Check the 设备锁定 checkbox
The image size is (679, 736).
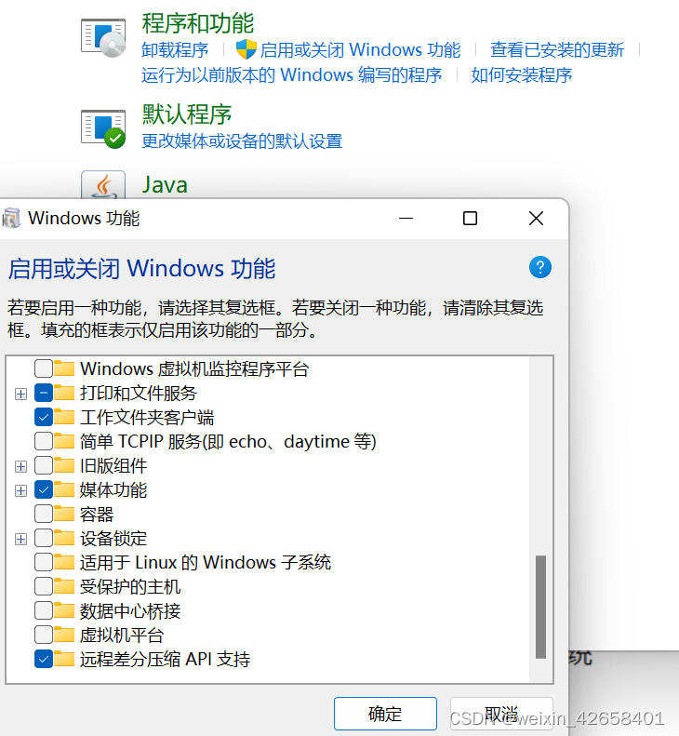[43, 538]
